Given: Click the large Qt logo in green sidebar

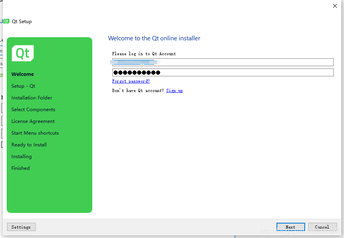Looking at the screenshot, I should (23, 53).
